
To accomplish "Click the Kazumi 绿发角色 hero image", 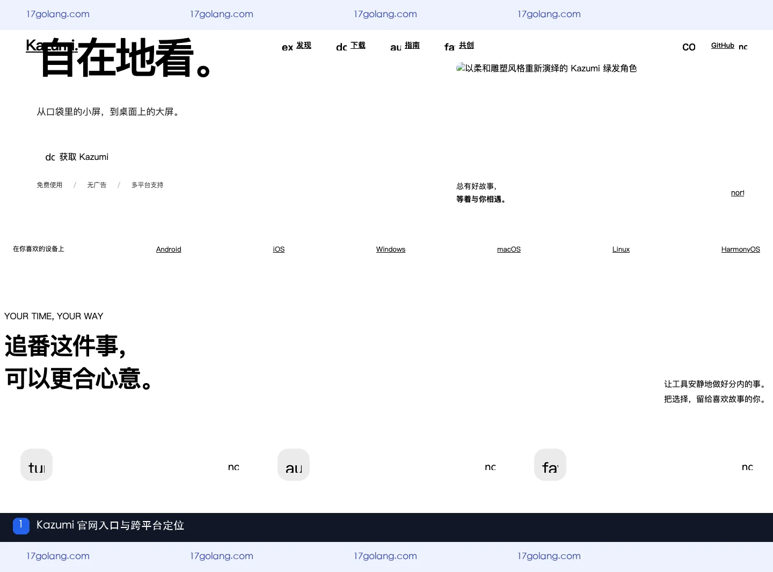I will point(546,68).
